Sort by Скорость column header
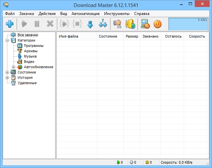Image resolution: width=212 pixels, height=168 pixels. [196, 36]
